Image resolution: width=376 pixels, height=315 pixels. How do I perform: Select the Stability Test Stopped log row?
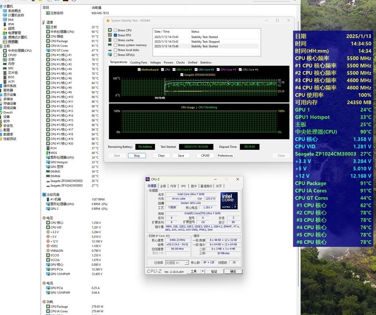(205, 41)
